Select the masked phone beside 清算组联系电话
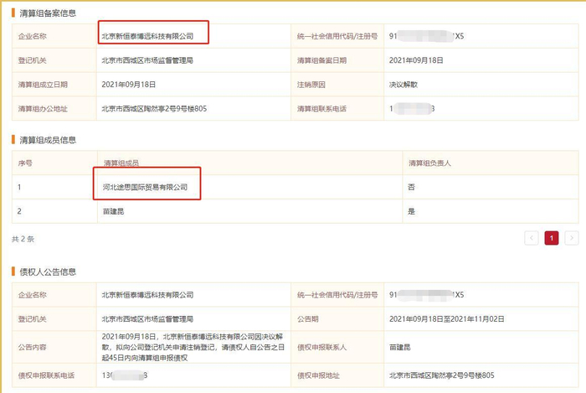The width and height of the screenshot is (586, 393). click(412, 109)
